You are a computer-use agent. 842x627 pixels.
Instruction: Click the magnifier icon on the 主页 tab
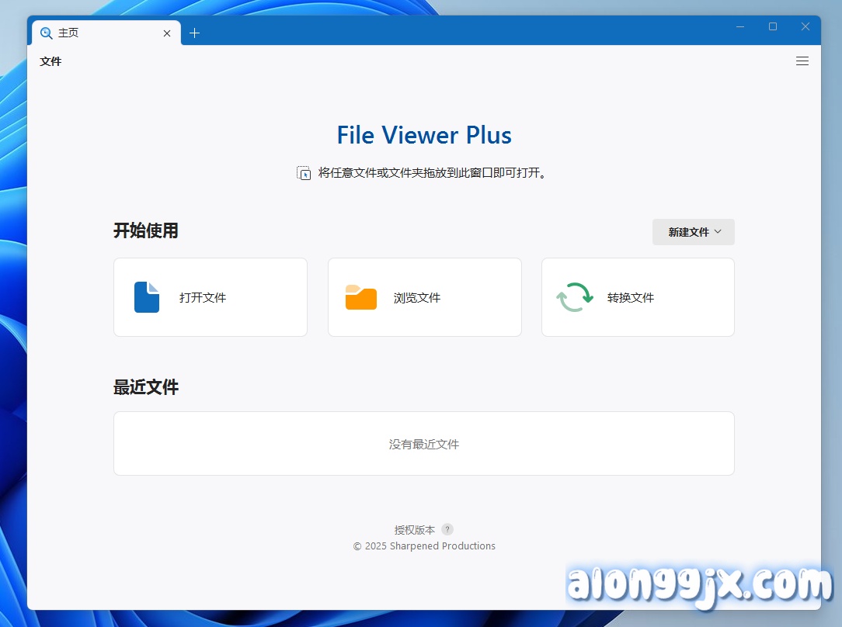click(46, 33)
